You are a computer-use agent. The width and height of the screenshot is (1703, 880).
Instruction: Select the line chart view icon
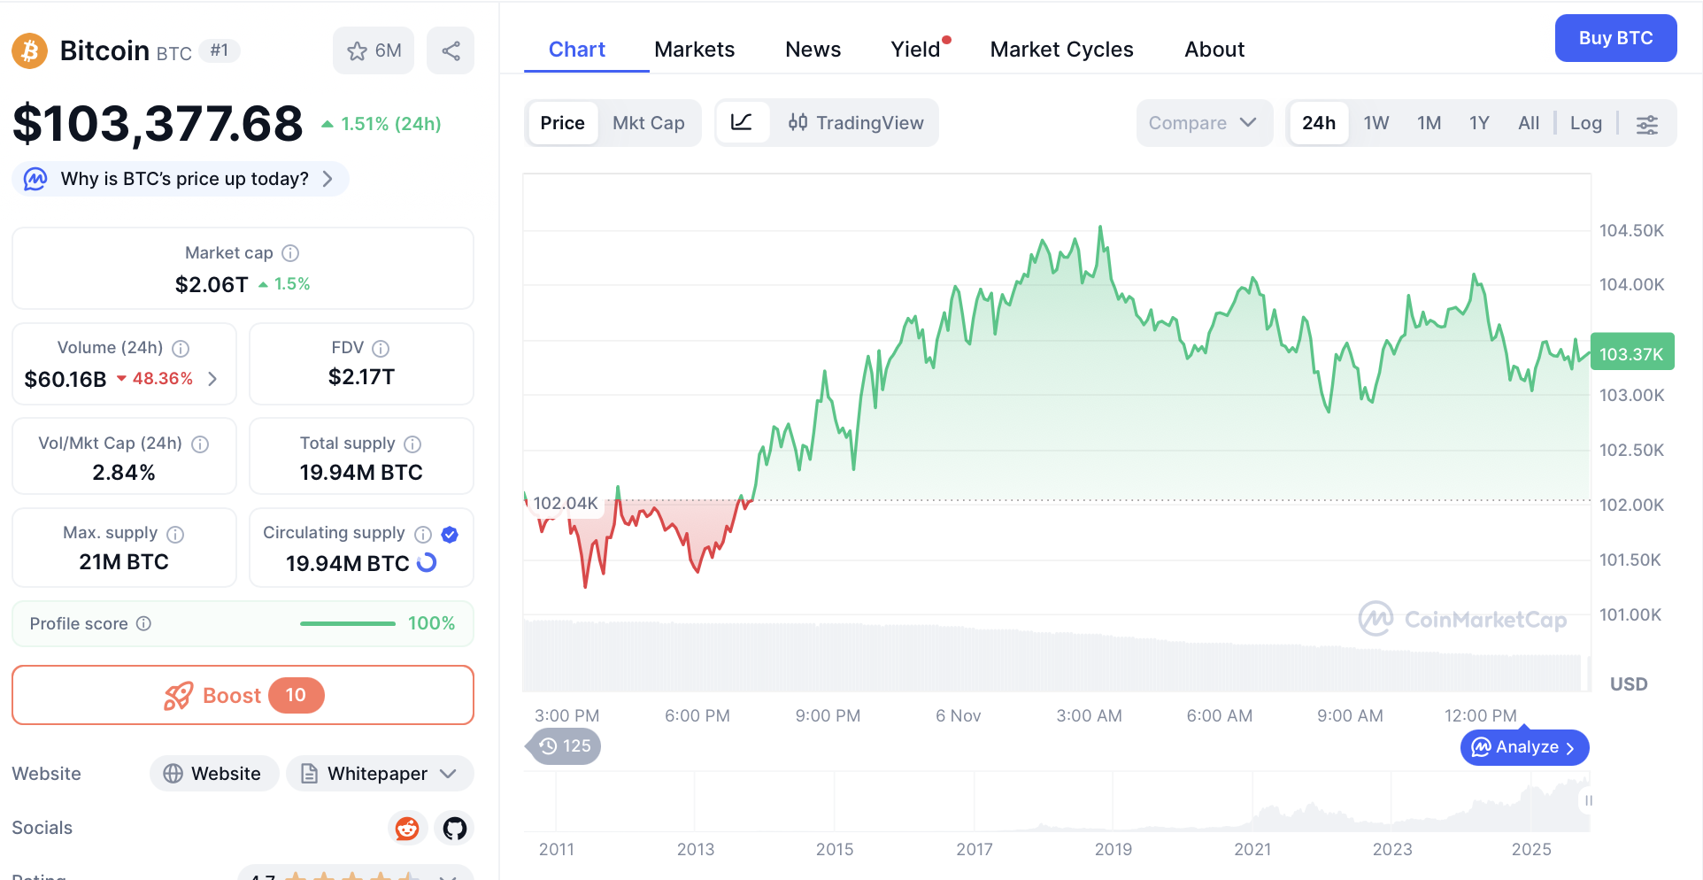coord(742,123)
